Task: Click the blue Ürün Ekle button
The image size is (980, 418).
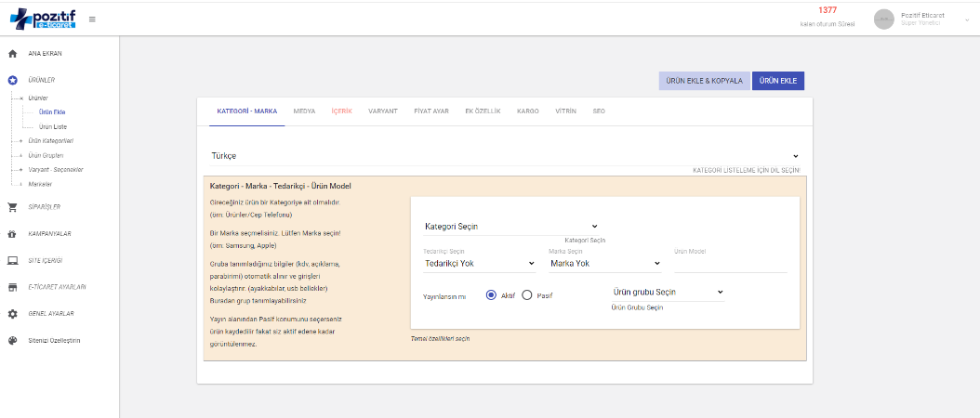Action: click(777, 81)
